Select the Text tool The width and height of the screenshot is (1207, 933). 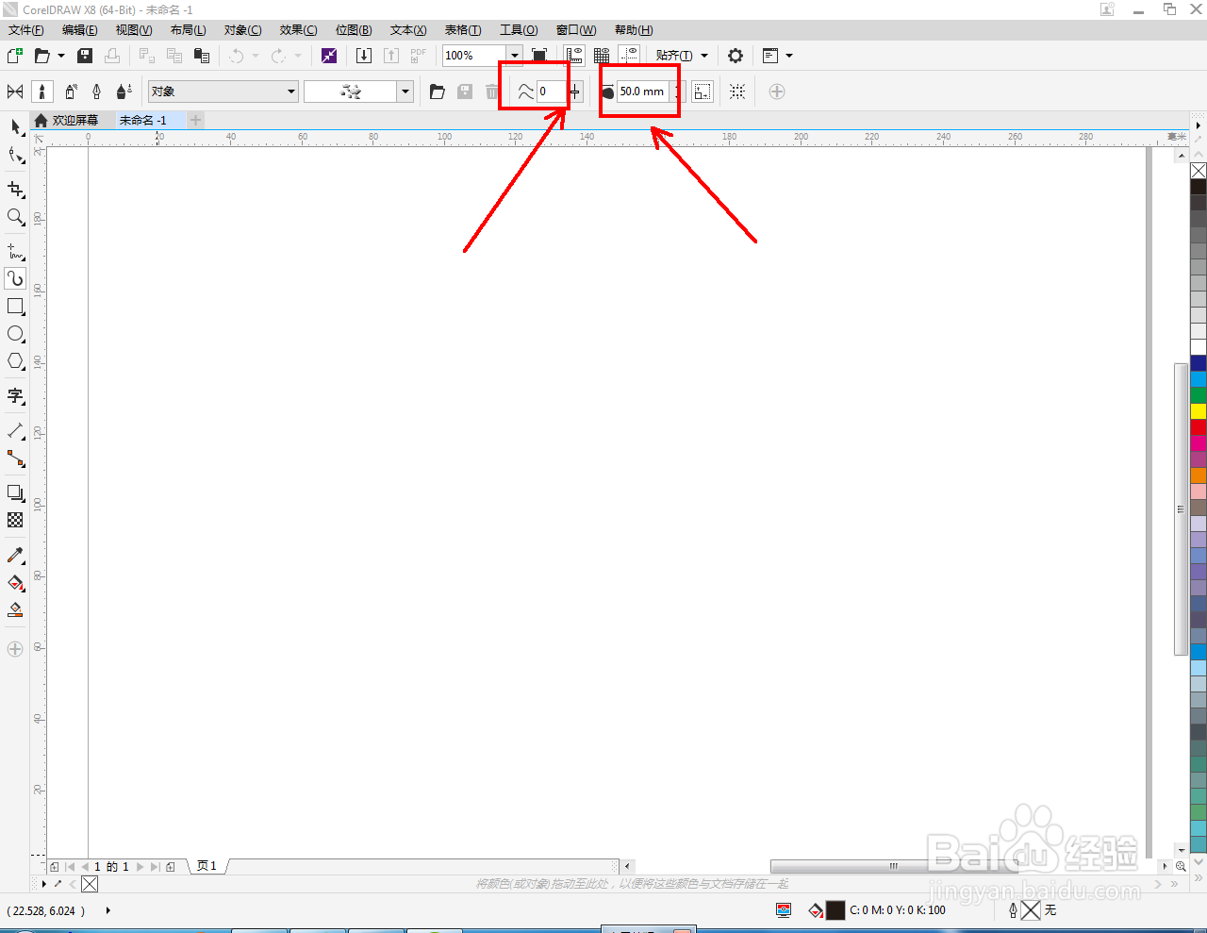[15, 396]
